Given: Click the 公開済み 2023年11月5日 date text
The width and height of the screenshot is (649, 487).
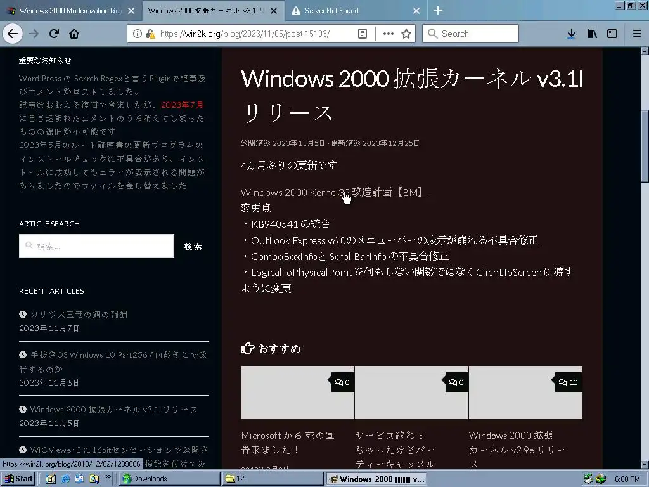Looking at the screenshot, I should [283, 143].
